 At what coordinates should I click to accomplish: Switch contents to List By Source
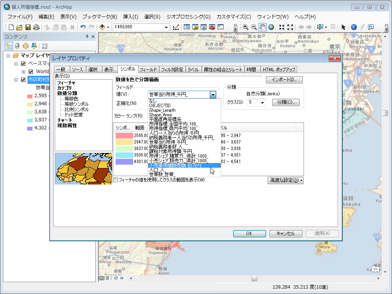(17, 46)
